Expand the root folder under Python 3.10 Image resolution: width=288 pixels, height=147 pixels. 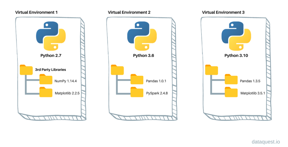point(211,70)
